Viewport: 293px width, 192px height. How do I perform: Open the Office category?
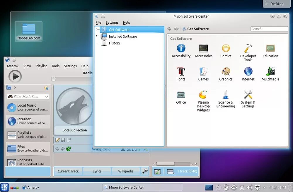[181, 97]
